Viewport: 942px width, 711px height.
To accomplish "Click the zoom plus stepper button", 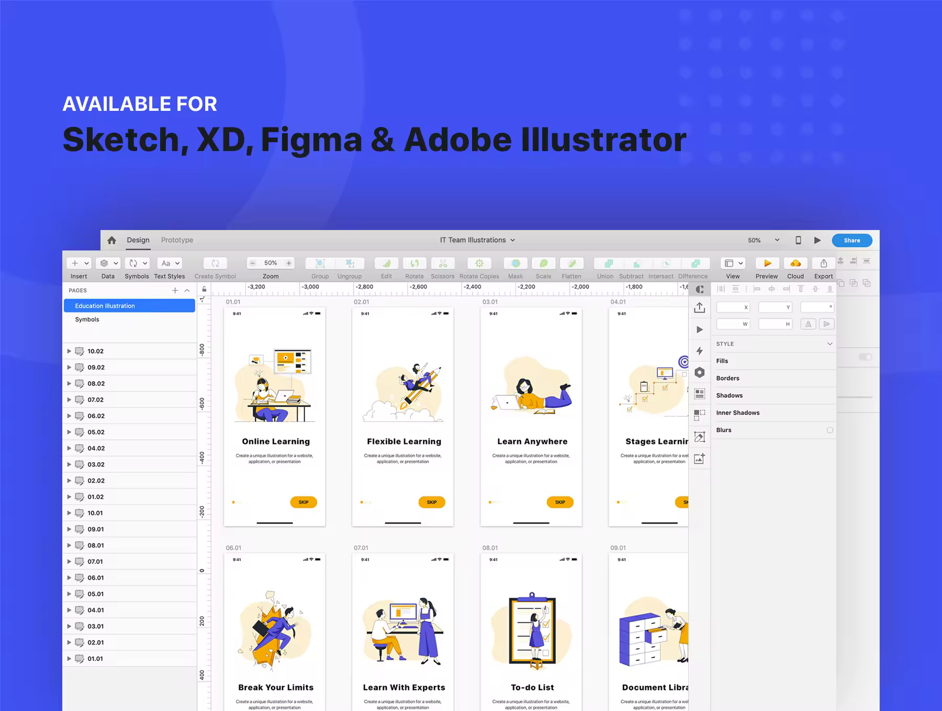I will tap(288, 263).
